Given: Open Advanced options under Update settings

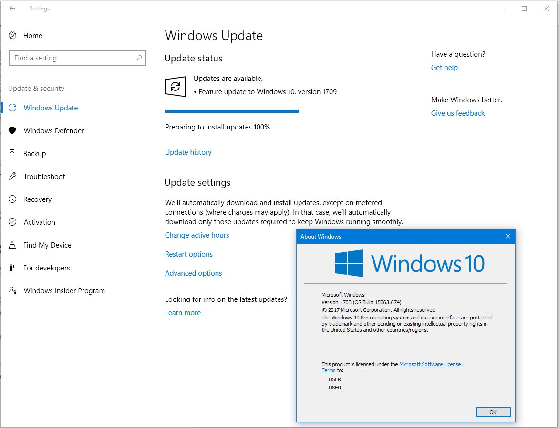Looking at the screenshot, I should (x=193, y=273).
